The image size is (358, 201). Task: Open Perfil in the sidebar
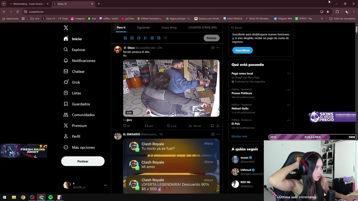(x=72, y=137)
